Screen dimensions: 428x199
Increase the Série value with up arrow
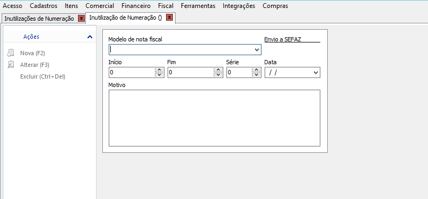(256, 70)
